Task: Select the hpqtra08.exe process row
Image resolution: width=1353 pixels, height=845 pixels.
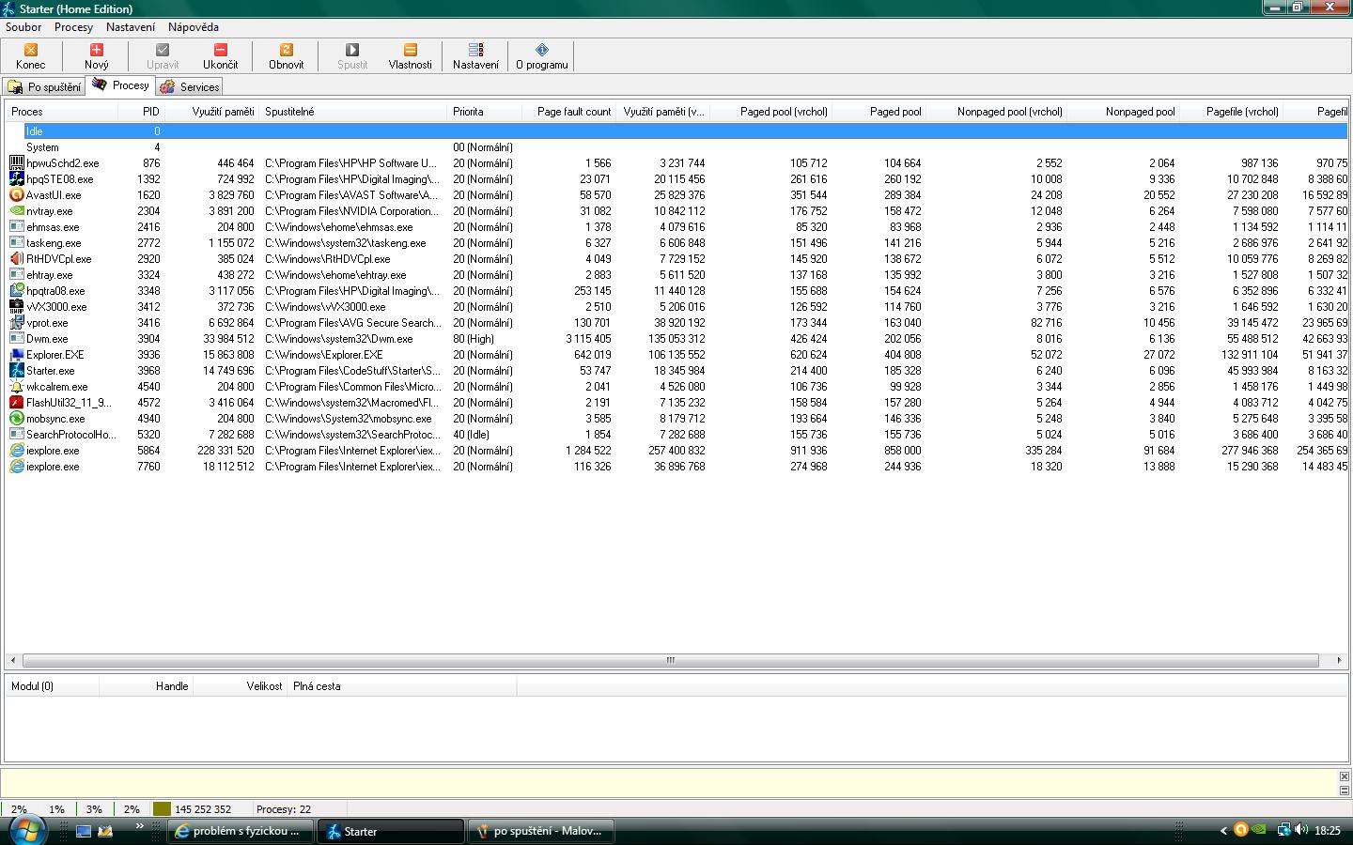Action: coord(676,291)
